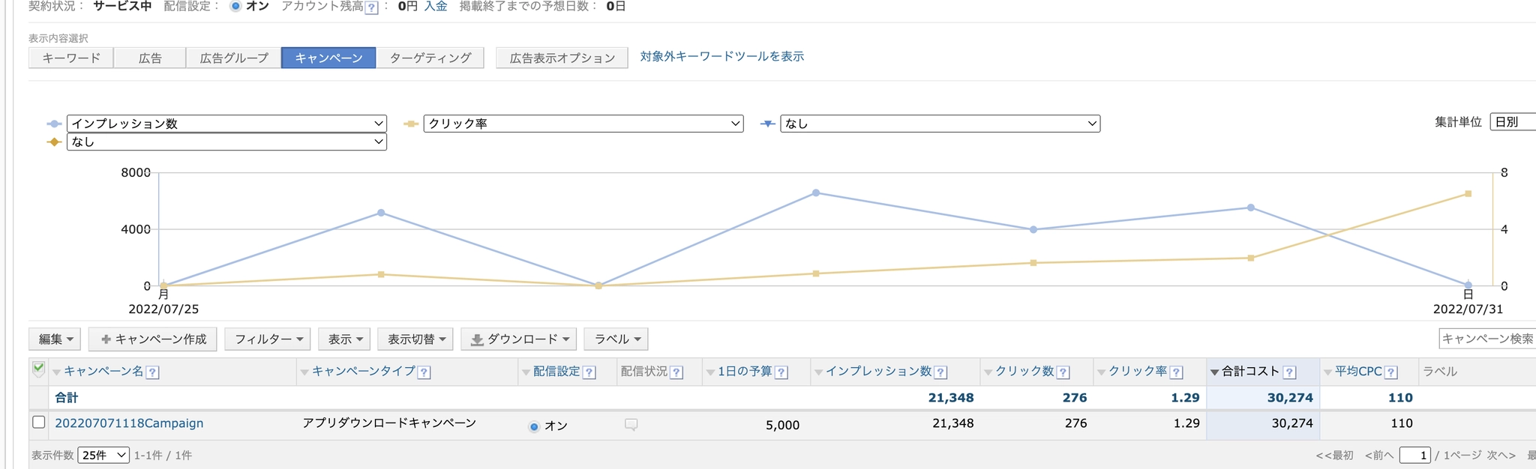The height and width of the screenshot is (469, 1536).
Task: Click help icon next to 合計コスト
Action: [x=1289, y=372]
